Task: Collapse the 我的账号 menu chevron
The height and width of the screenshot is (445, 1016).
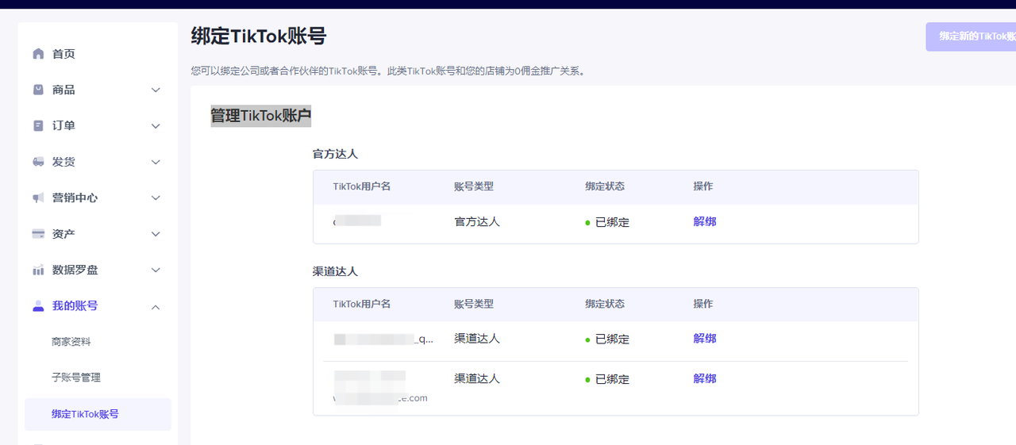Action: pyautogui.click(x=156, y=306)
